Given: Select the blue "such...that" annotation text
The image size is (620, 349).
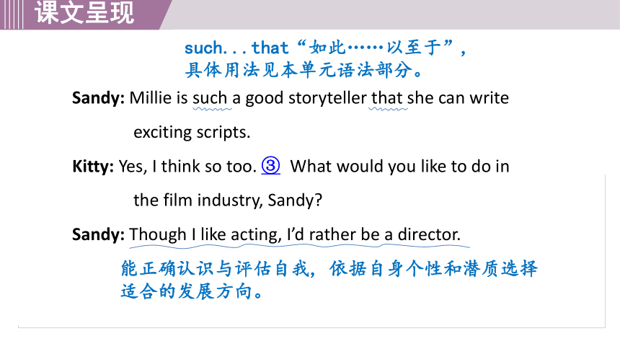Looking at the screenshot, I should pos(236,48).
